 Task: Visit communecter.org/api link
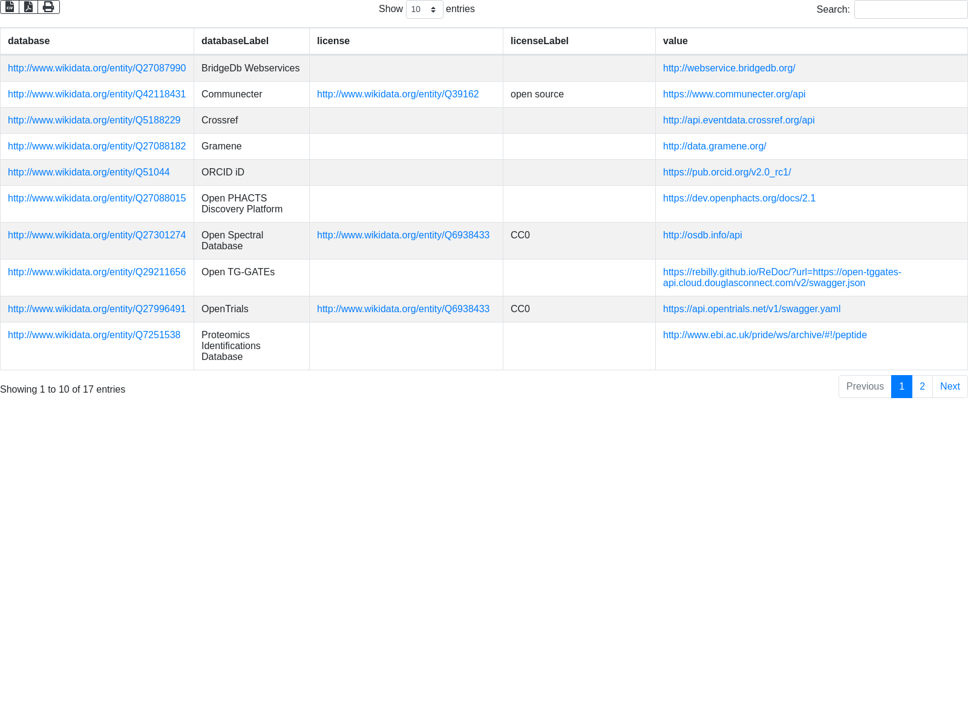click(x=734, y=94)
